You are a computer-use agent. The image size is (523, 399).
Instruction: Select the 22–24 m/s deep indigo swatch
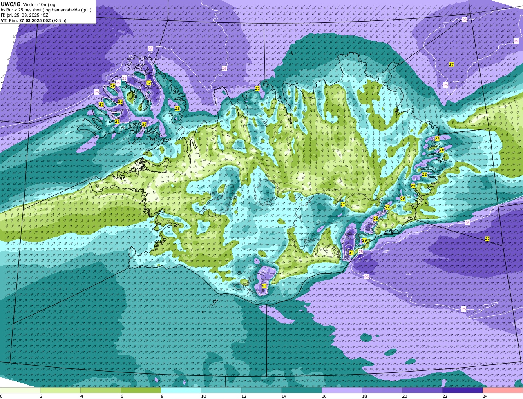coord(463,390)
